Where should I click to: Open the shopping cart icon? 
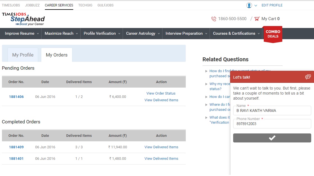257,19
